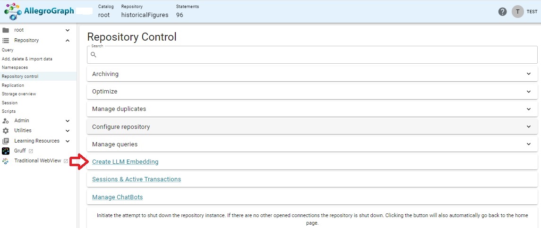Image resolution: width=541 pixels, height=228 pixels.
Task: Expand the root catalog dropdown
Action: tap(68, 30)
